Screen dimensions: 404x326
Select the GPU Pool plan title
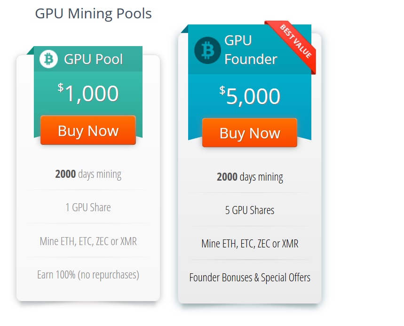pos(93,59)
